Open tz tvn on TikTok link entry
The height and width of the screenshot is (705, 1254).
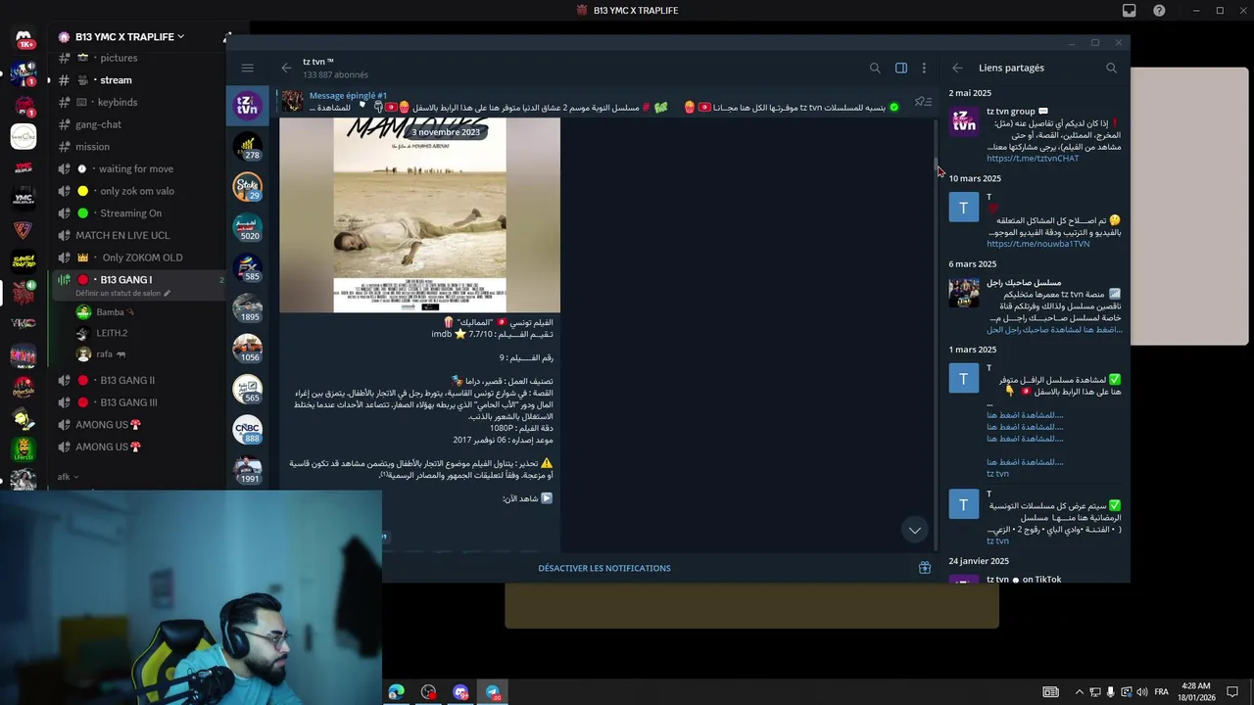click(1037, 580)
